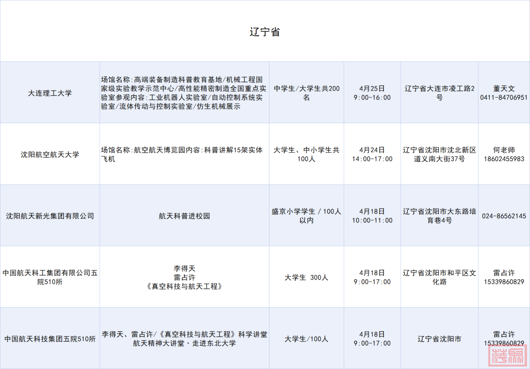Select the 大学生、中小学生共100人 cell

click(x=307, y=154)
